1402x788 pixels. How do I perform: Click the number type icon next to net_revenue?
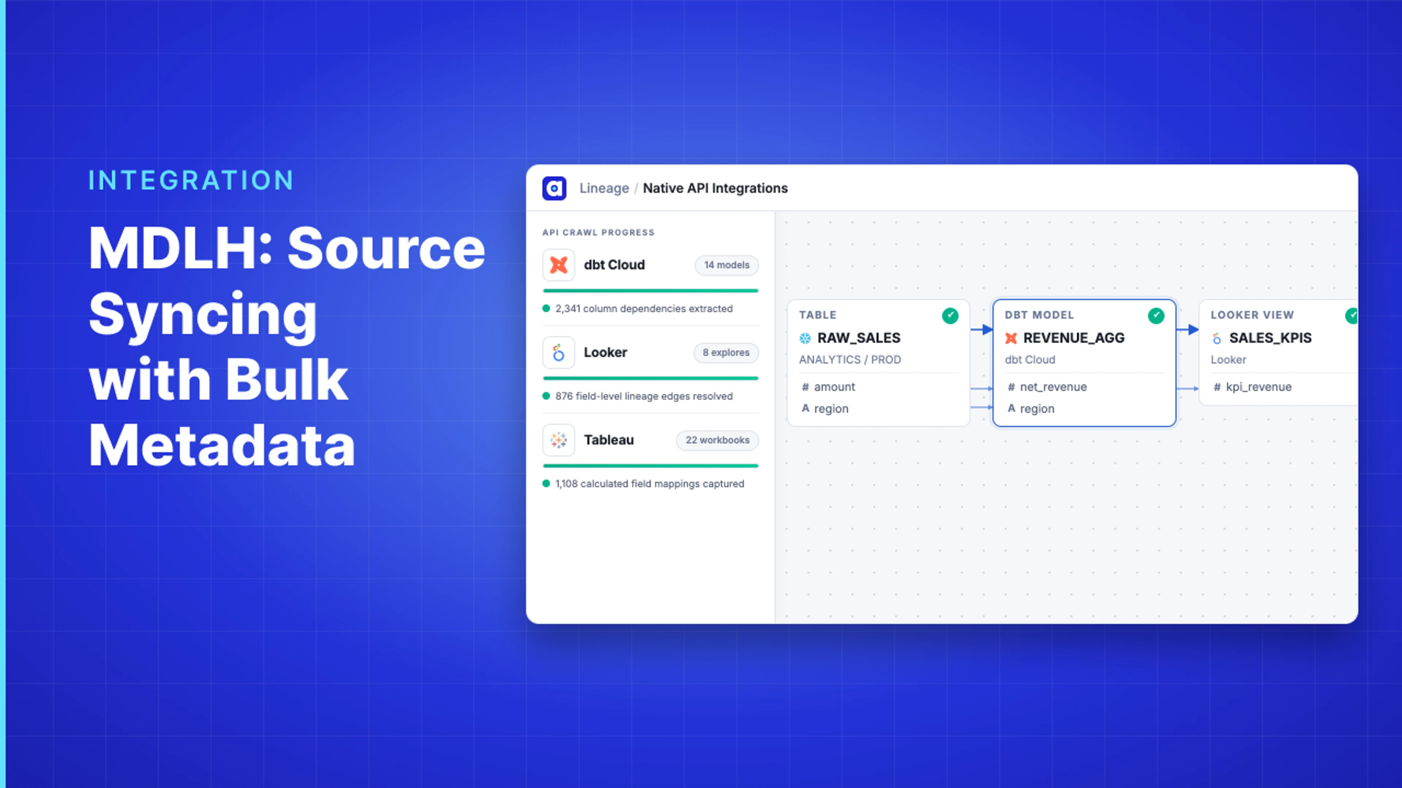point(1011,387)
